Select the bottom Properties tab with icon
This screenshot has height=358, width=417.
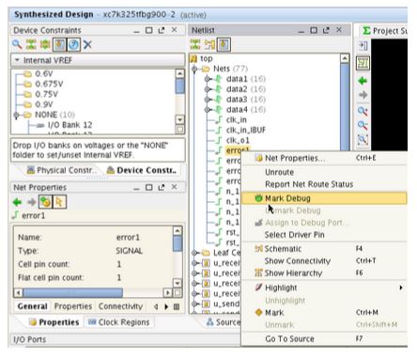click(x=54, y=322)
